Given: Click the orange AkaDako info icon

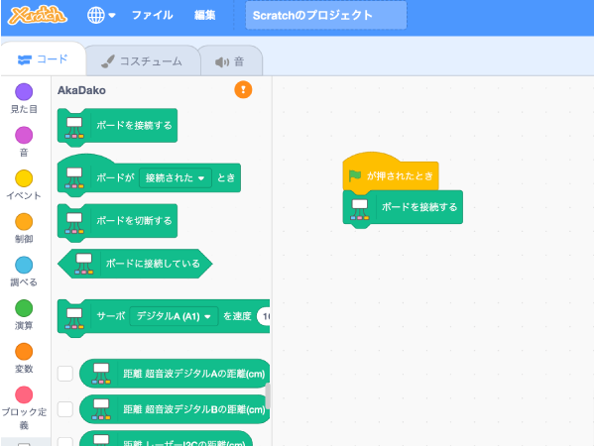Looking at the screenshot, I should [x=243, y=90].
